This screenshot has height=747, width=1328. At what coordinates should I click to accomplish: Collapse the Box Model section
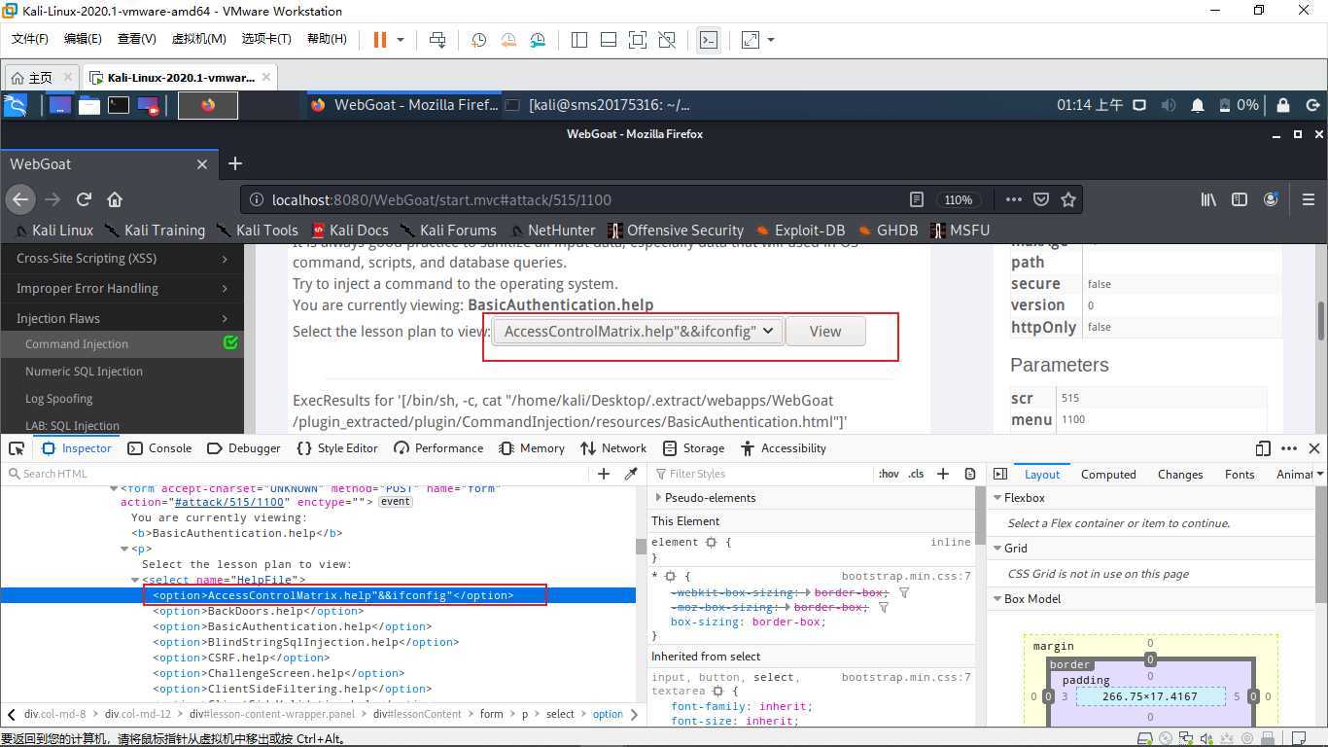pos(996,599)
